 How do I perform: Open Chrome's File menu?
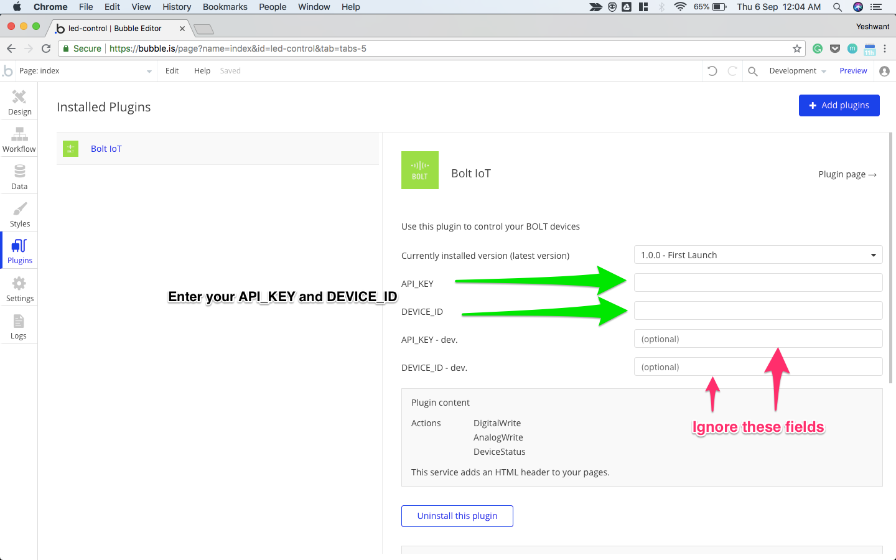coord(86,7)
